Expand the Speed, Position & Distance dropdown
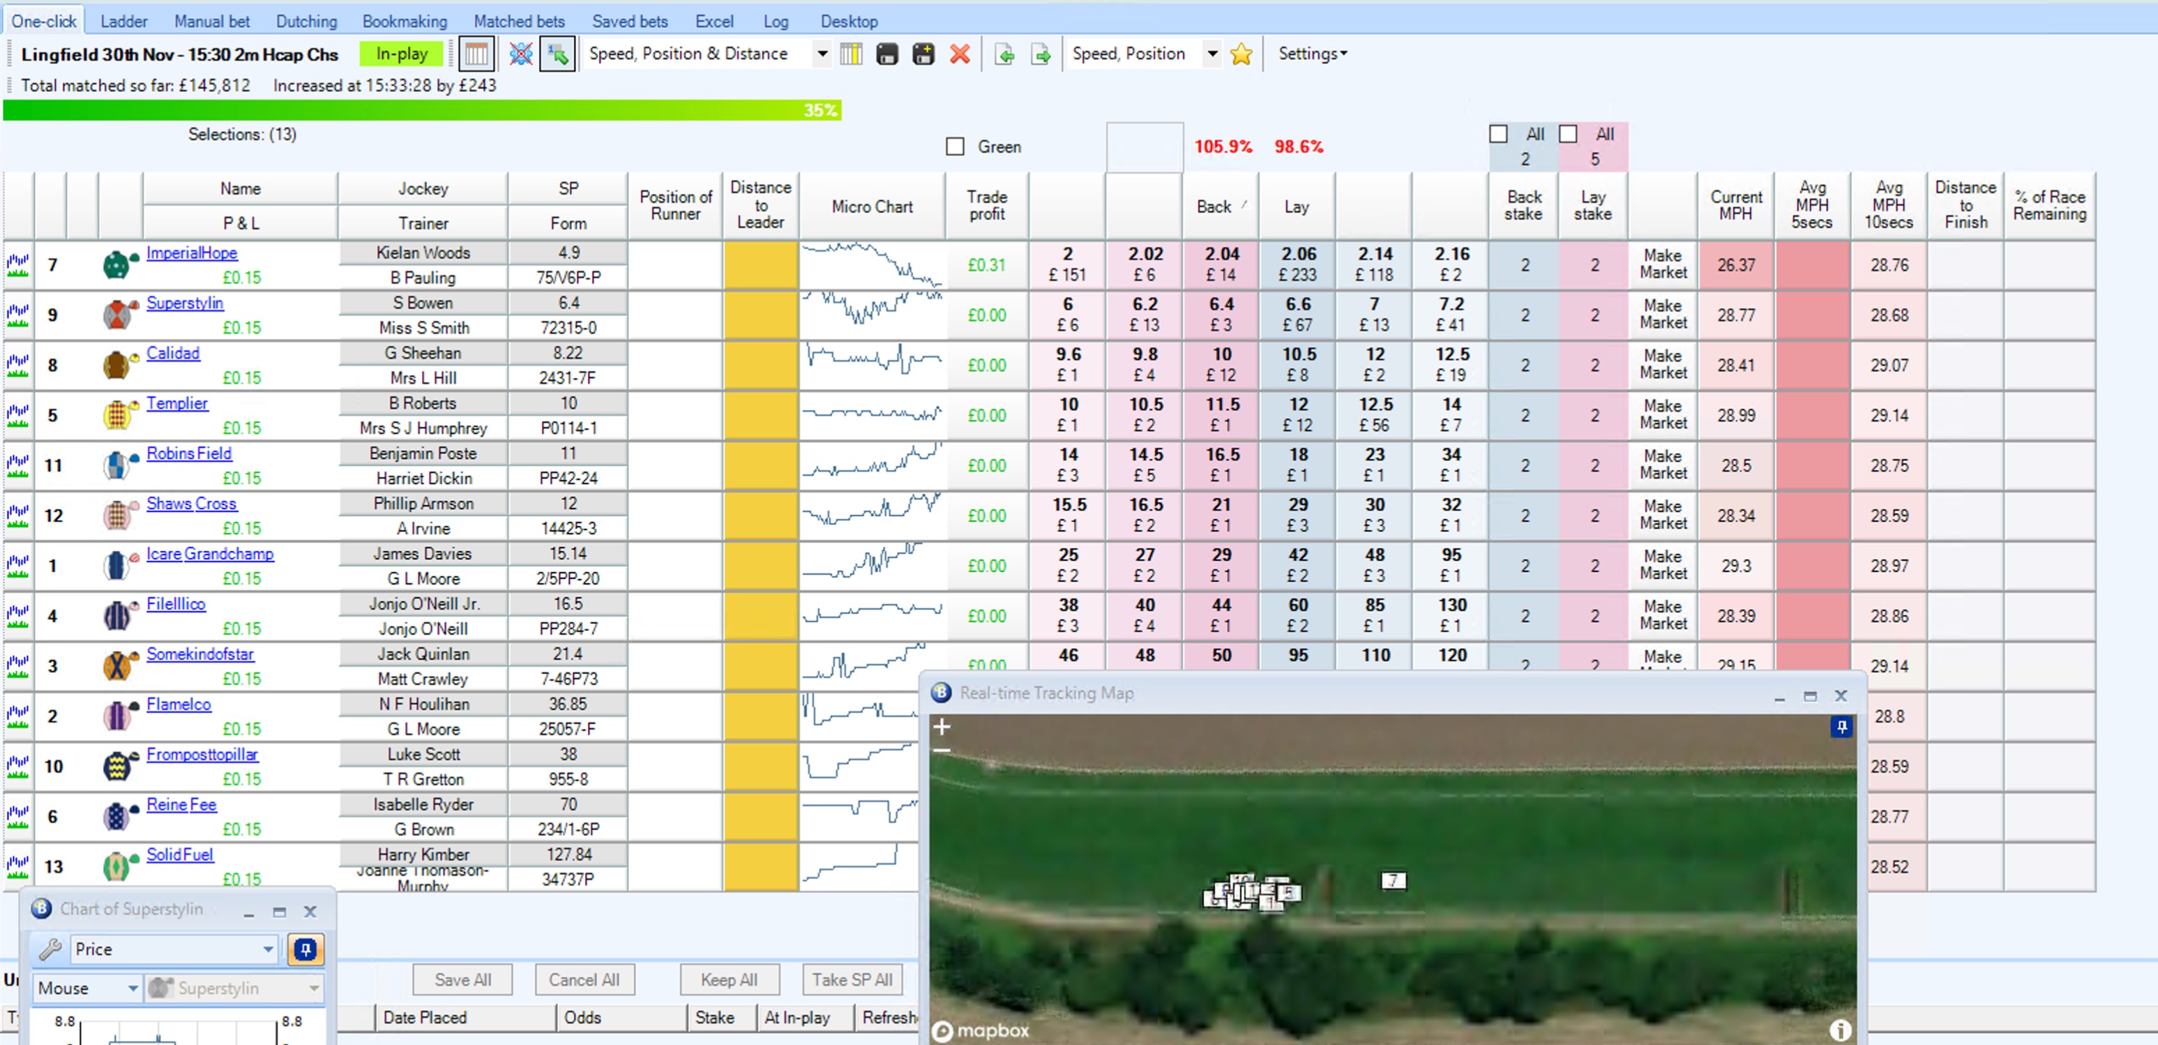This screenshot has height=1045, width=2158. point(822,54)
